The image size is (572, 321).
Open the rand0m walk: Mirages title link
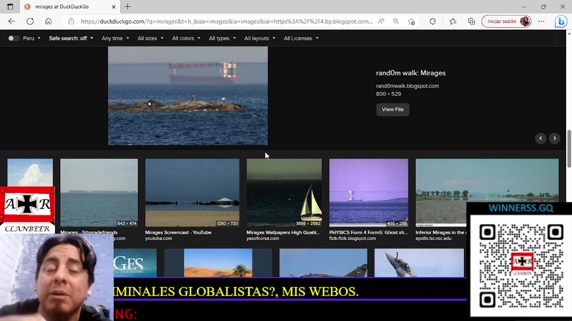point(411,73)
